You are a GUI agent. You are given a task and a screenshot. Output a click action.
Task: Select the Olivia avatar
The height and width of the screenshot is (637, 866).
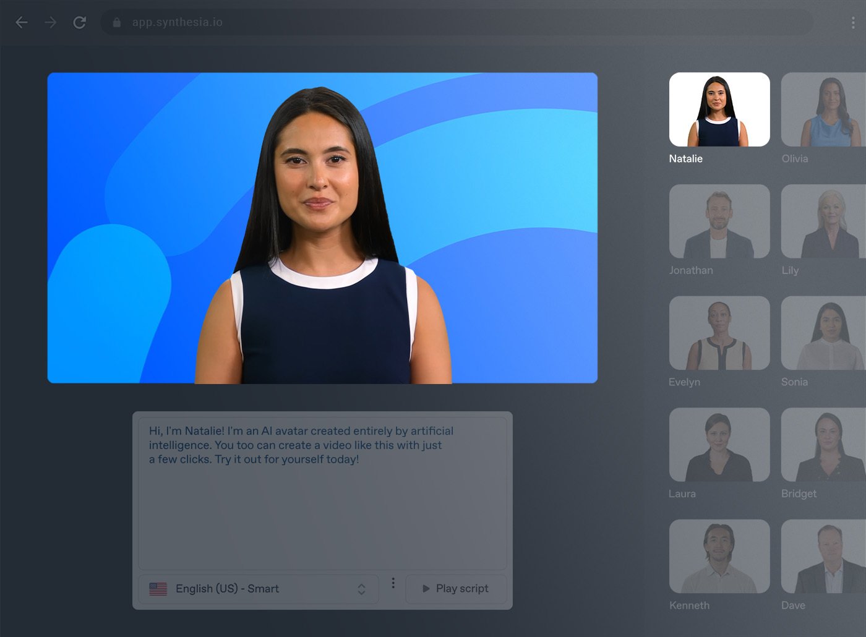[823, 109]
